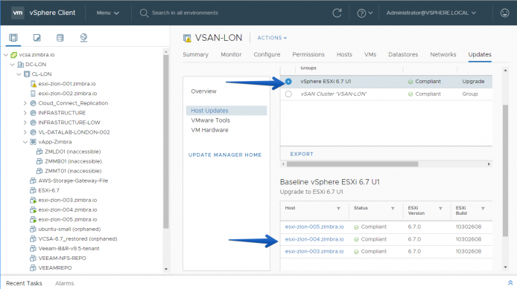Click the baselines horizontal scrollbar thumb
This screenshot has height=289, width=517.
click(x=352, y=163)
